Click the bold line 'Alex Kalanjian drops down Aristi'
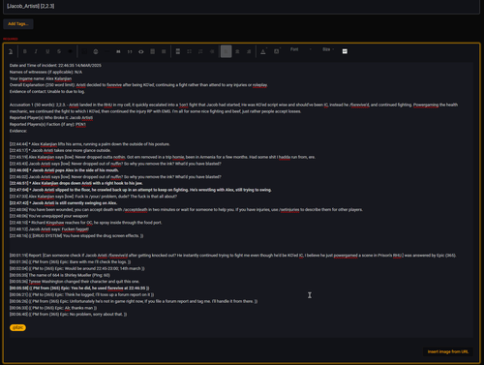This screenshot has width=484, height=365. [x=76, y=183]
